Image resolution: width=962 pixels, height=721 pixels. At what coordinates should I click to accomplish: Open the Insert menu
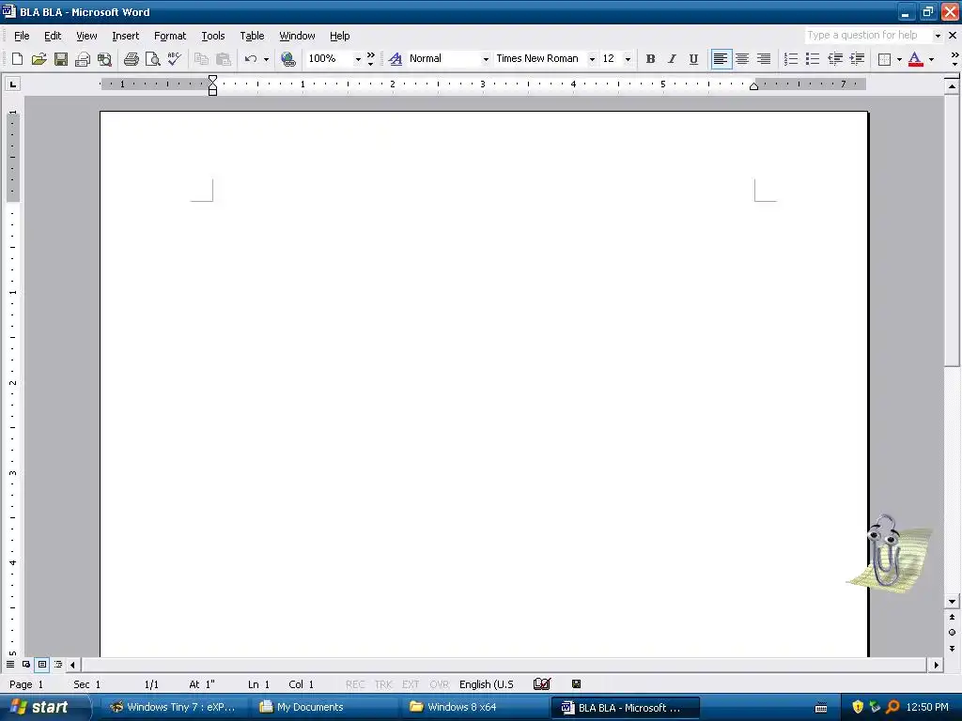125,36
